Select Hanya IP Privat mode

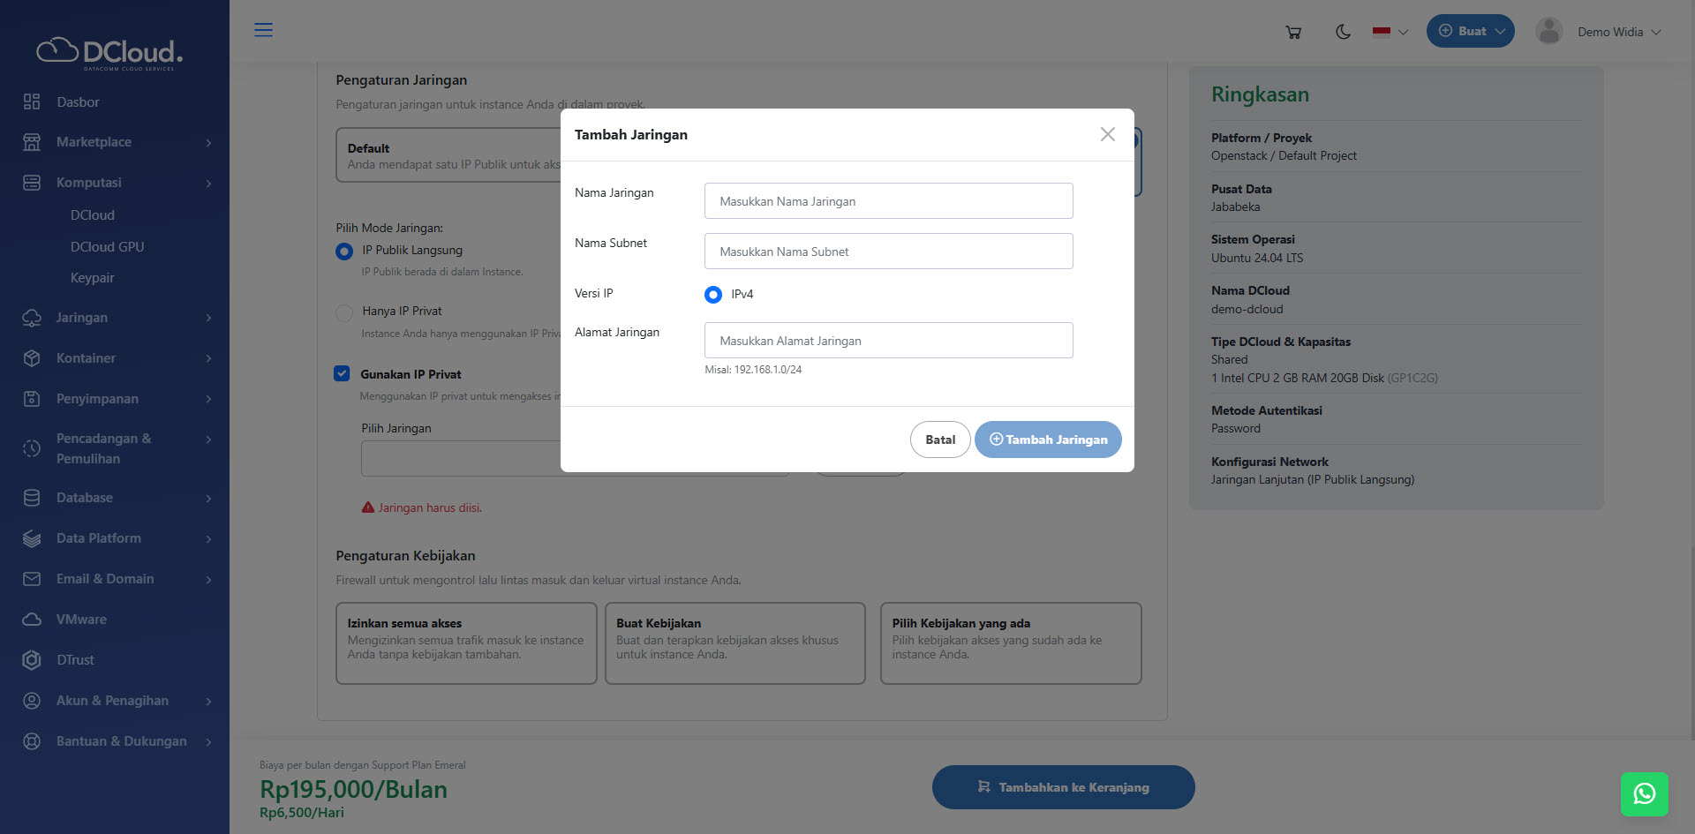tap(344, 312)
